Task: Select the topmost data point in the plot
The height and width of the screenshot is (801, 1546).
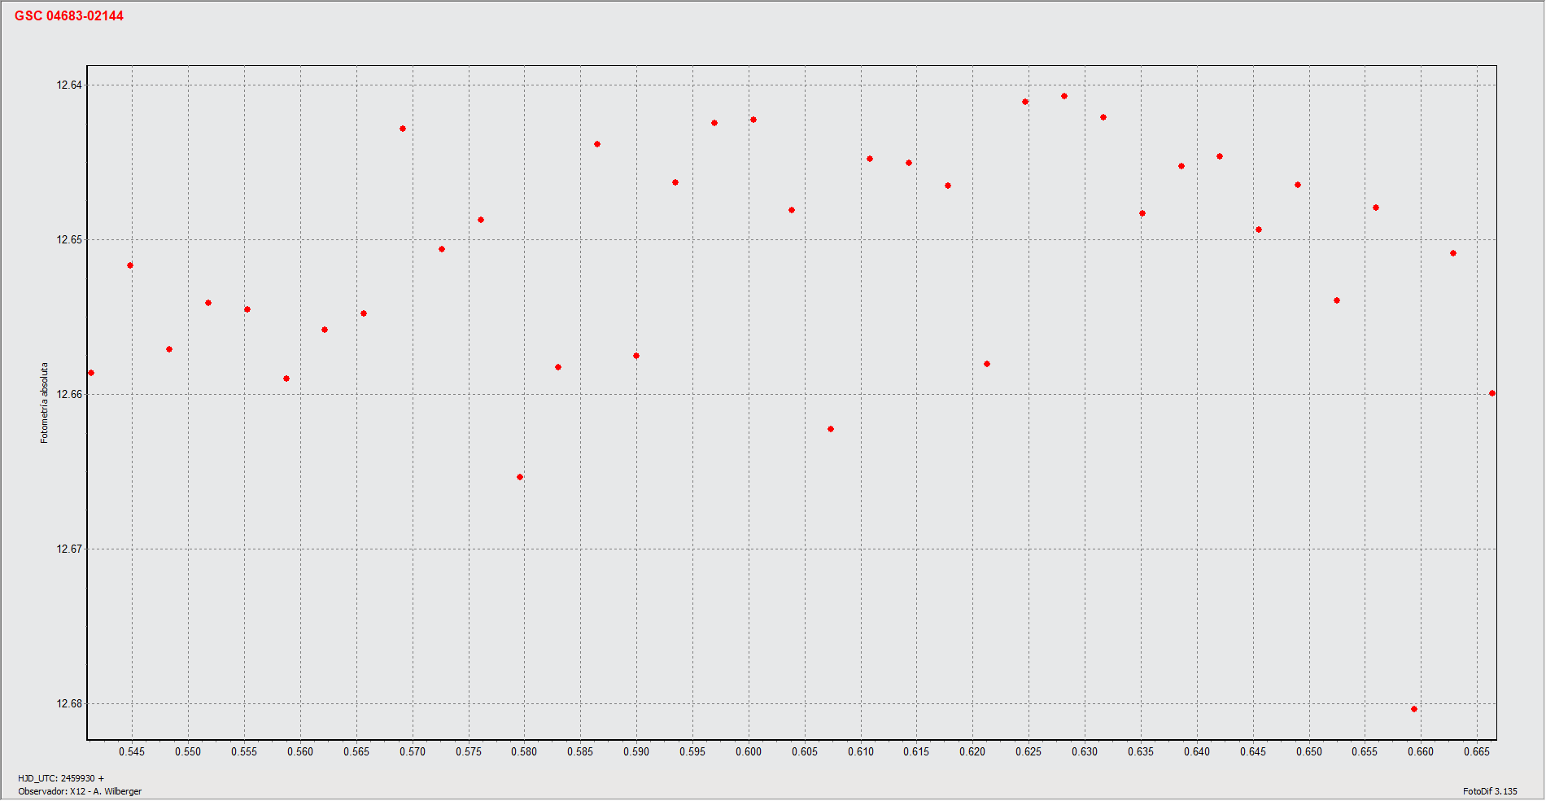Action: click(1064, 96)
